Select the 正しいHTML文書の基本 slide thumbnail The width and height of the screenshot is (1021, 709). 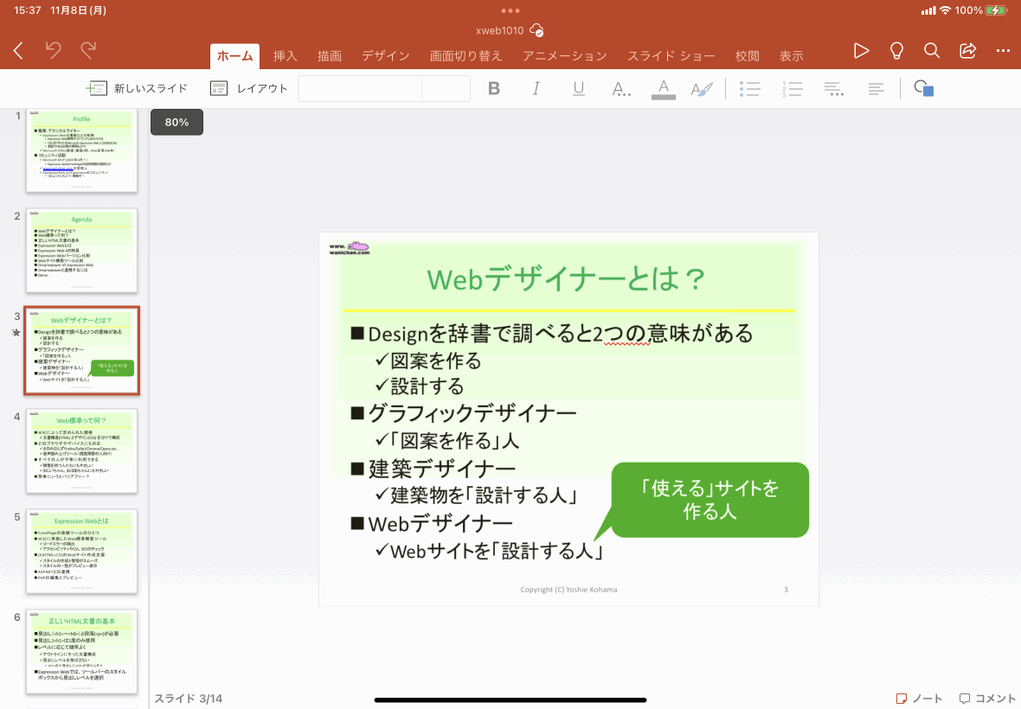81,651
